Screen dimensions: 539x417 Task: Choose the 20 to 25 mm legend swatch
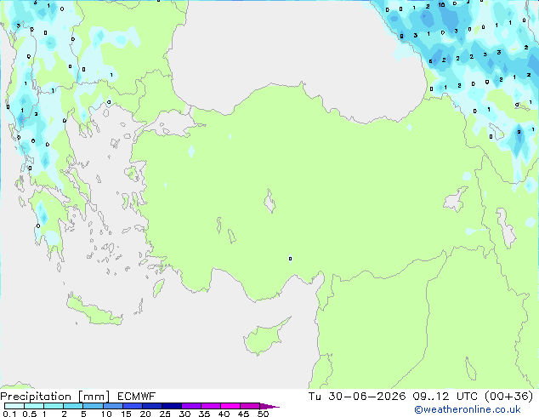pos(151,406)
